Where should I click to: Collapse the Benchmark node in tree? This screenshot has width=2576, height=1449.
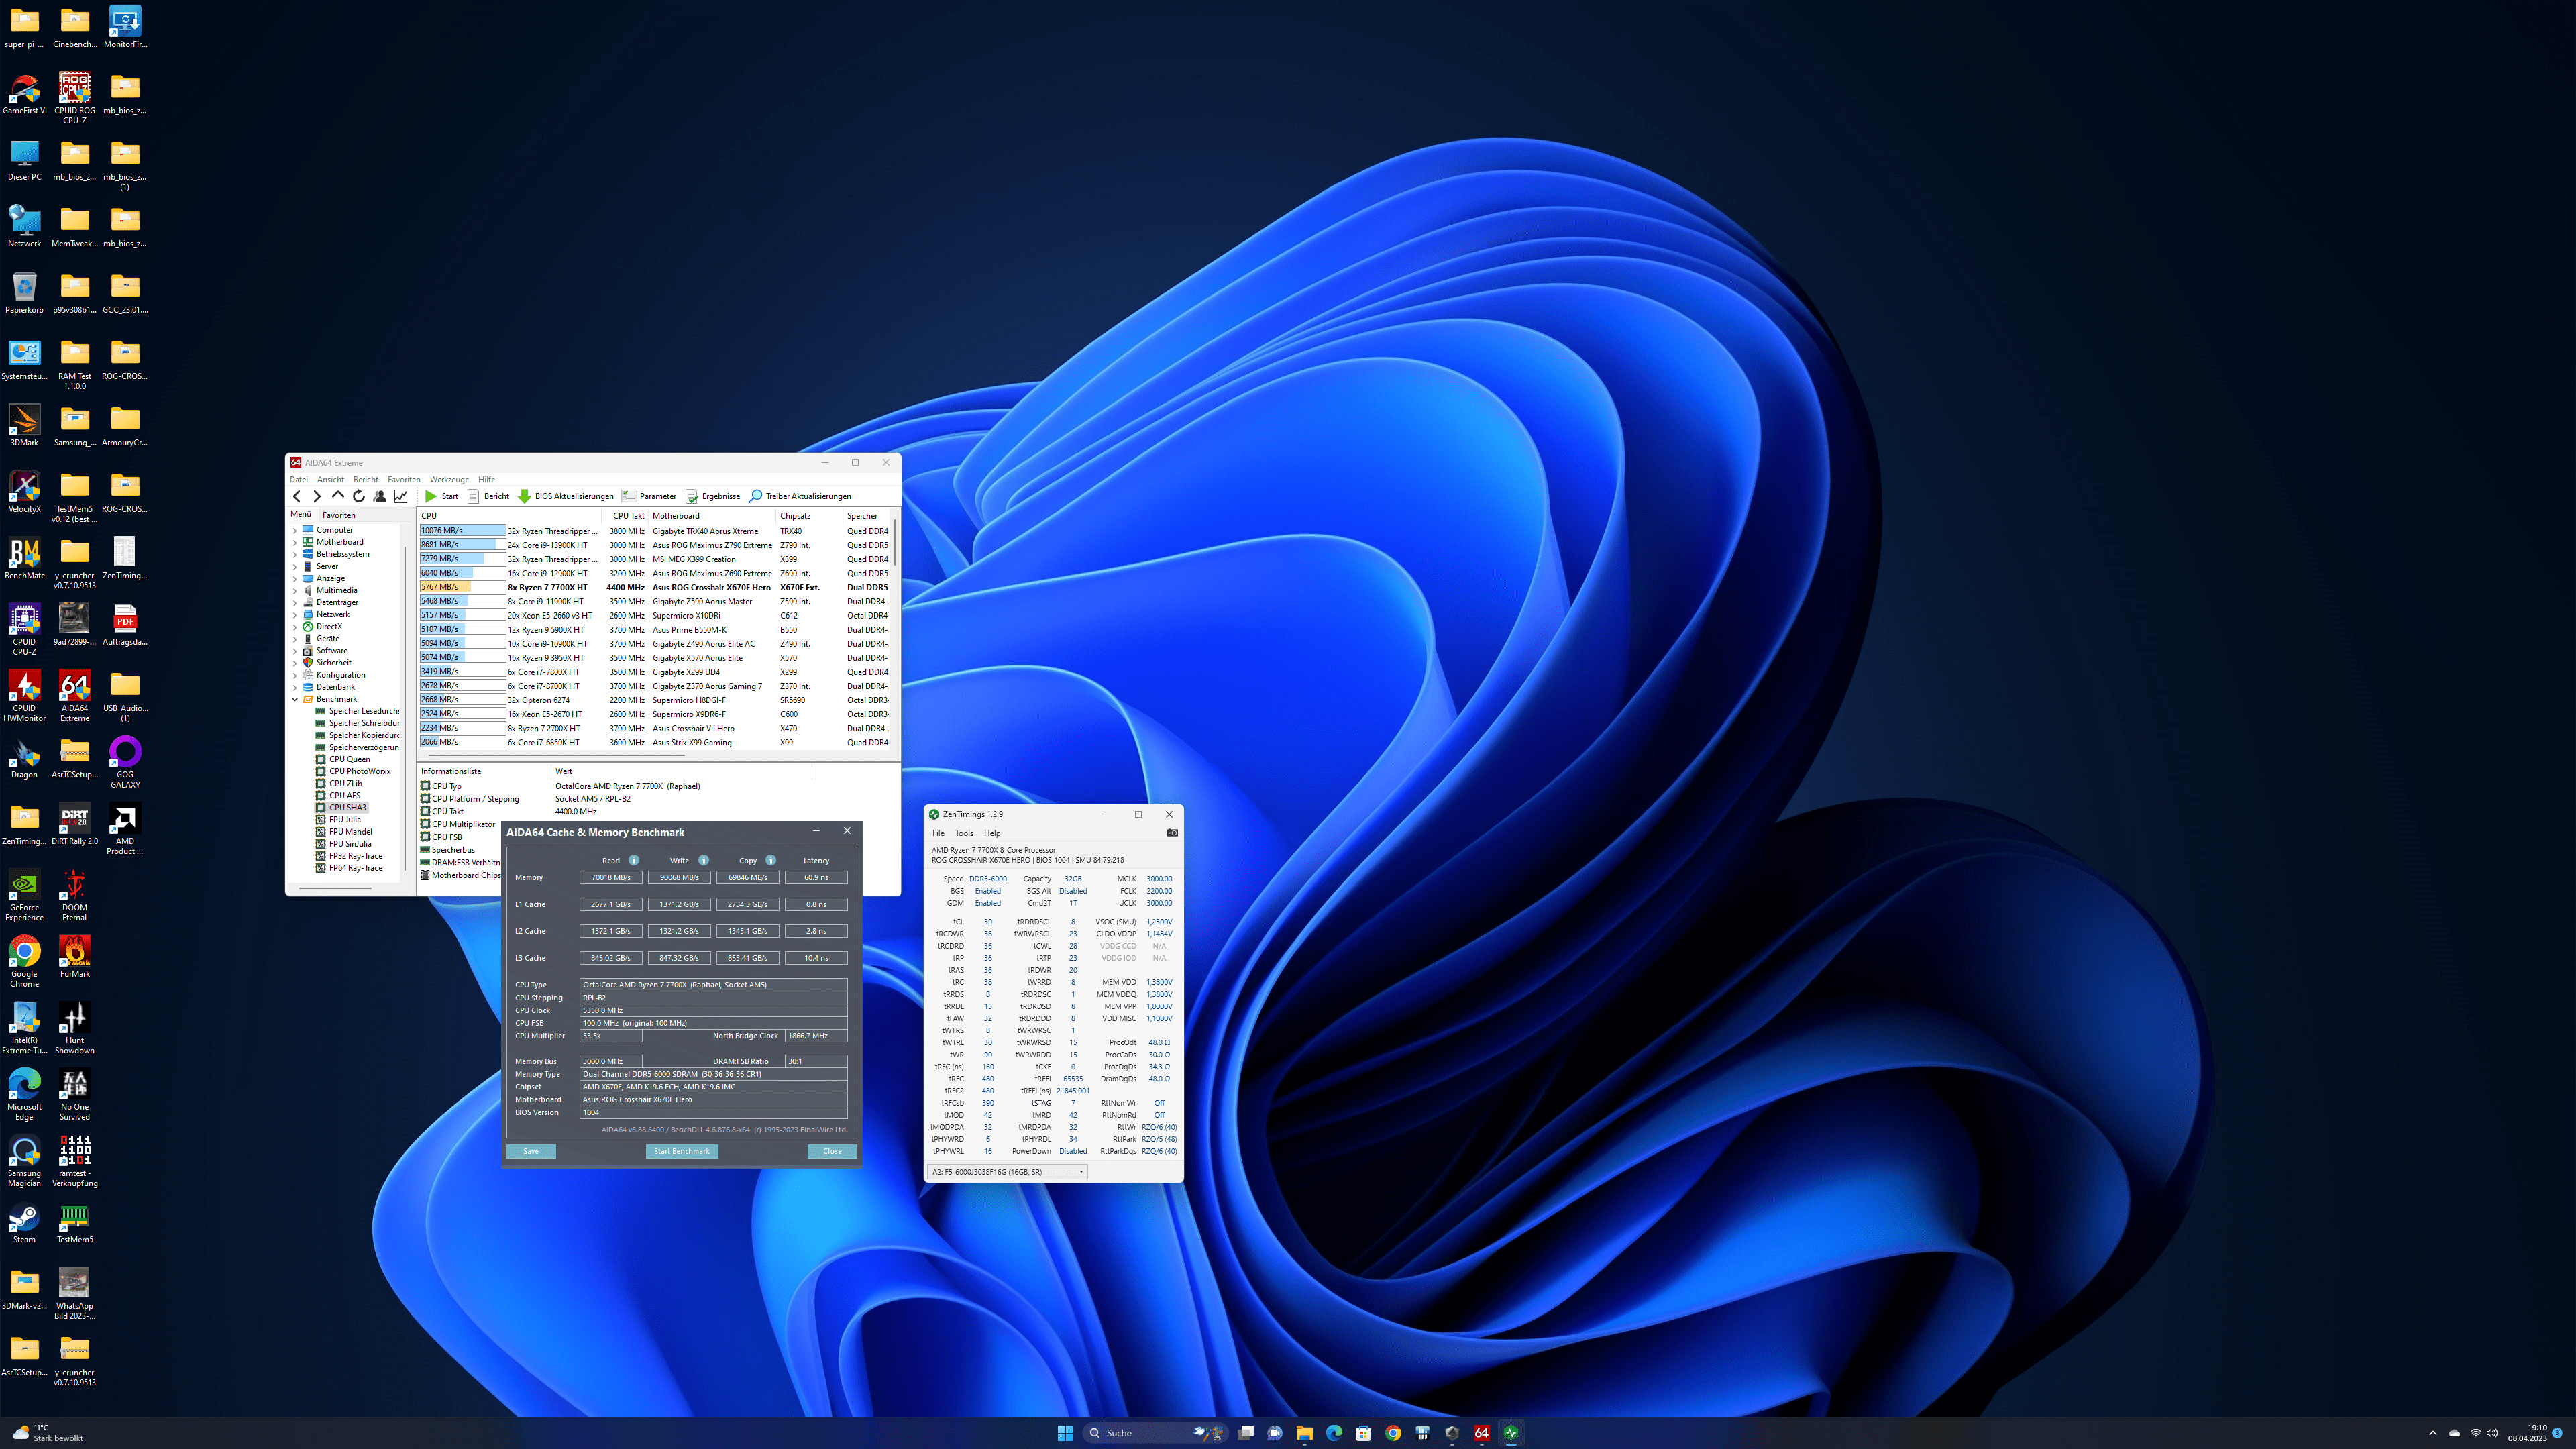coord(295,699)
